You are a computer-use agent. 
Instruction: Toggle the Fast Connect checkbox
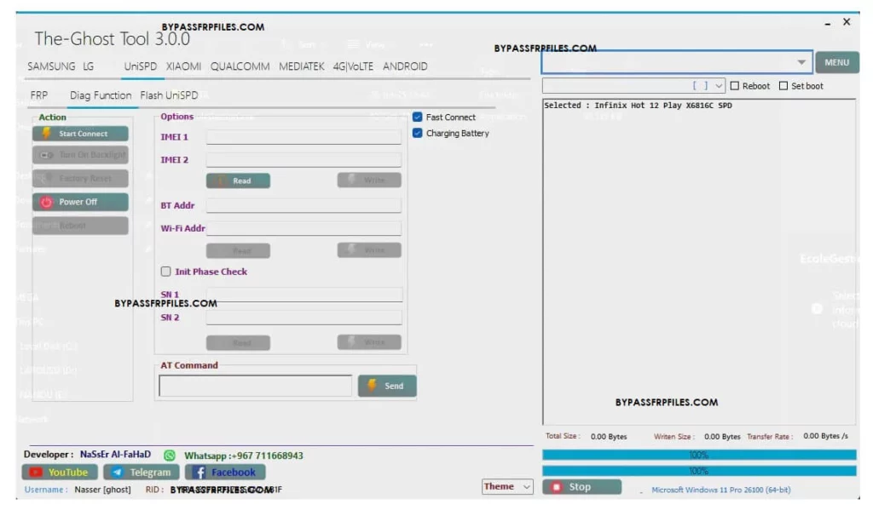(x=417, y=117)
